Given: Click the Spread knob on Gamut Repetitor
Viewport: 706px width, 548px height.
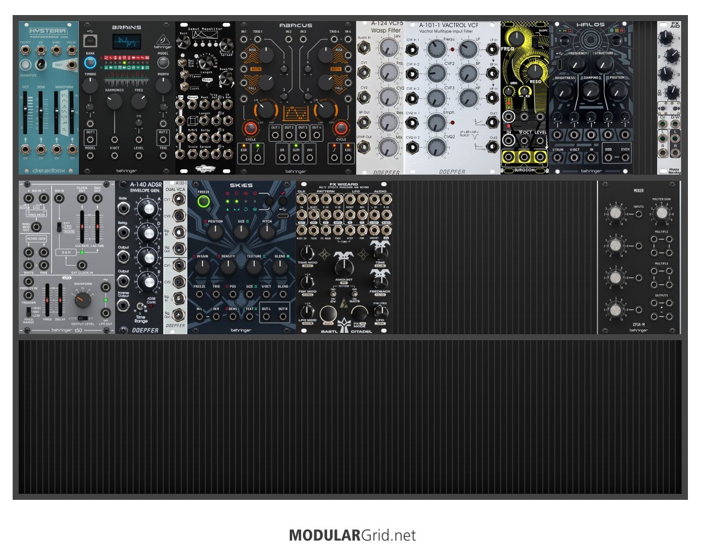Looking at the screenshot, I should pyautogui.click(x=226, y=45).
